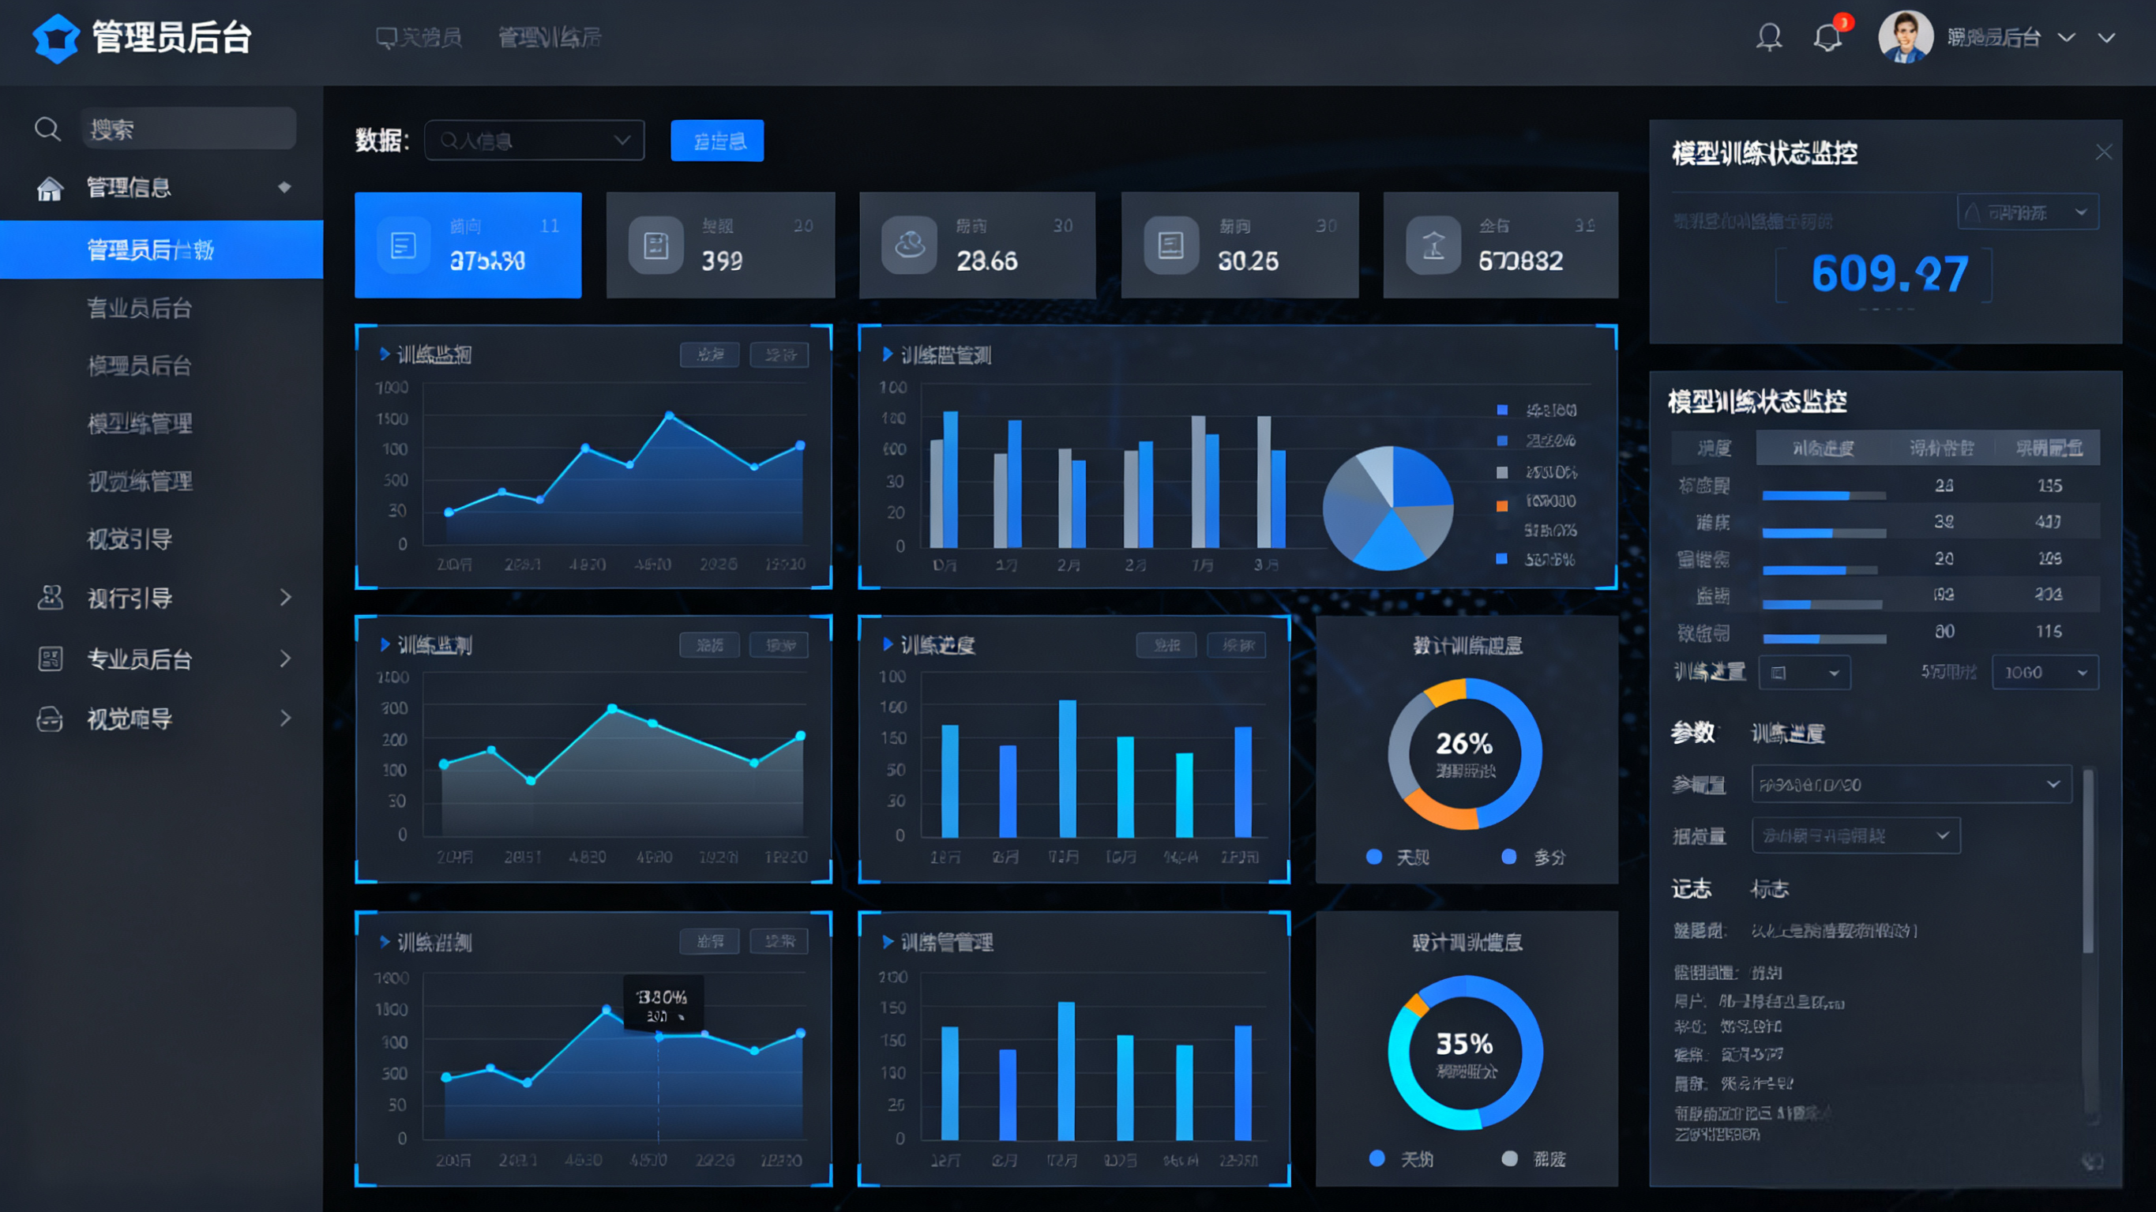This screenshot has height=1212, width=2156.
Task: Click the 搜索 search input field
Action: (x=188, y=129)
